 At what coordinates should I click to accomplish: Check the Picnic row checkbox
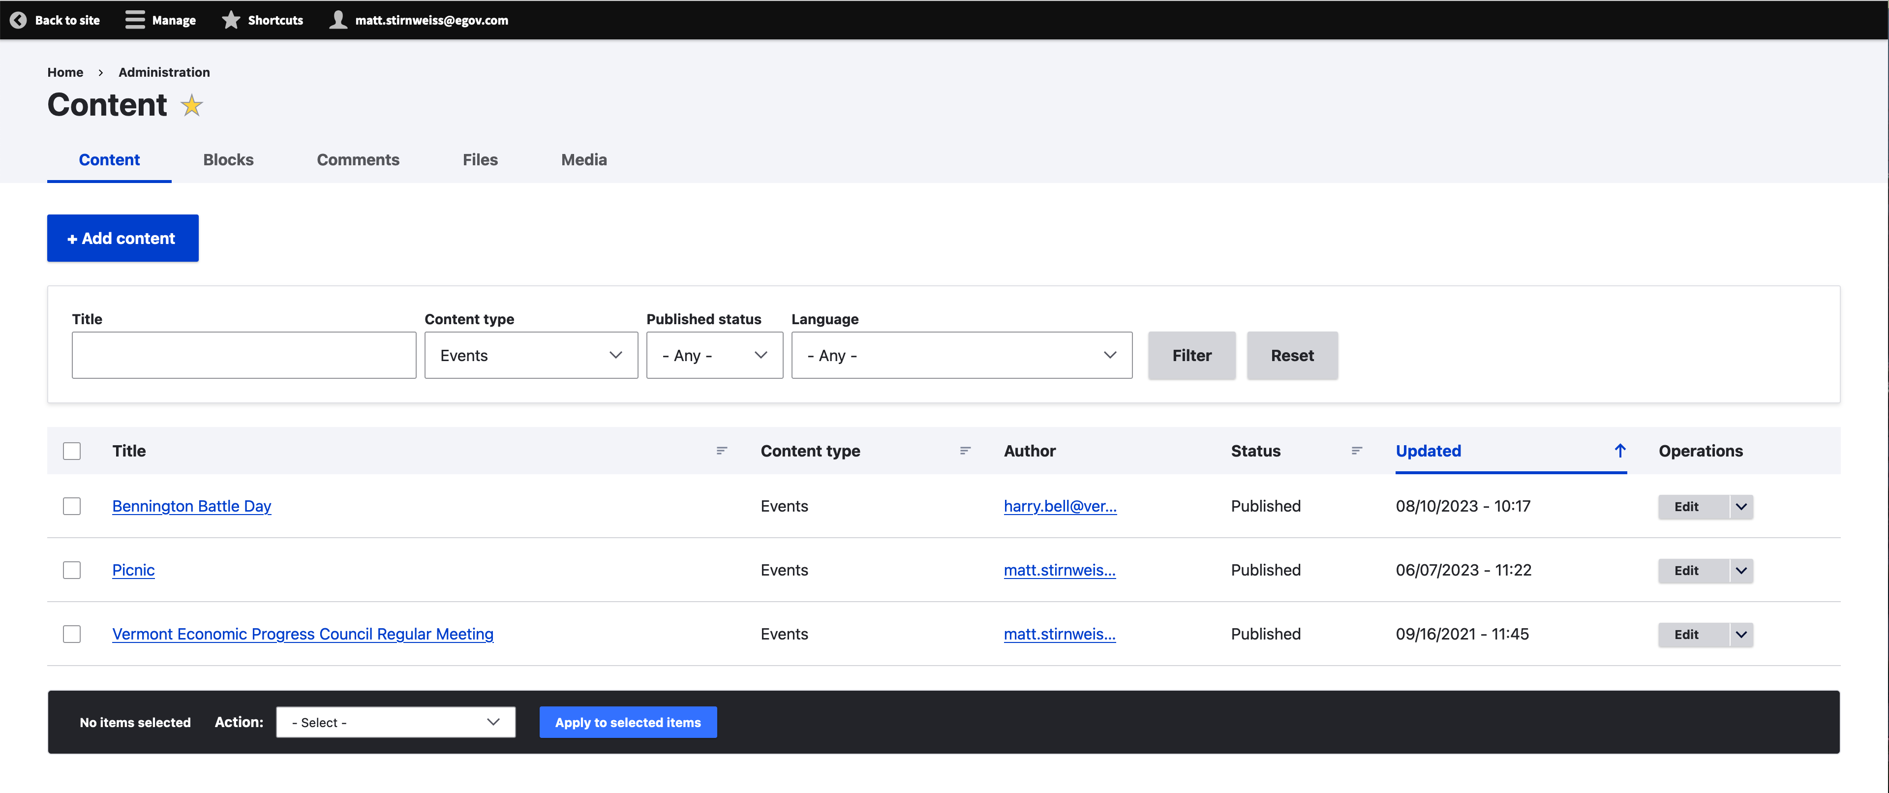tap(72, 570)
